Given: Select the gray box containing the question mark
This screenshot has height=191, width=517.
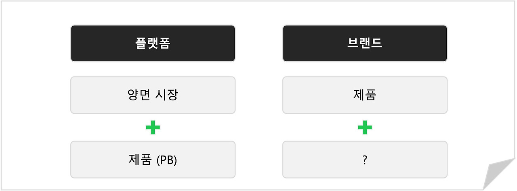Looking at the screenshot, I should pos(365,160).
